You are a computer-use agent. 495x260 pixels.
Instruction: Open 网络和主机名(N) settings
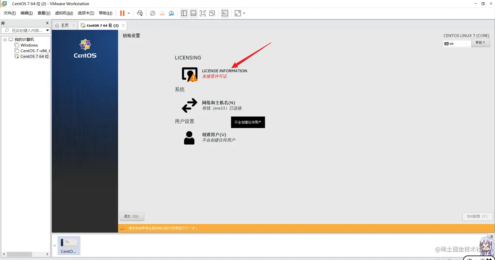pyautogui.click(x=218, y=103)
